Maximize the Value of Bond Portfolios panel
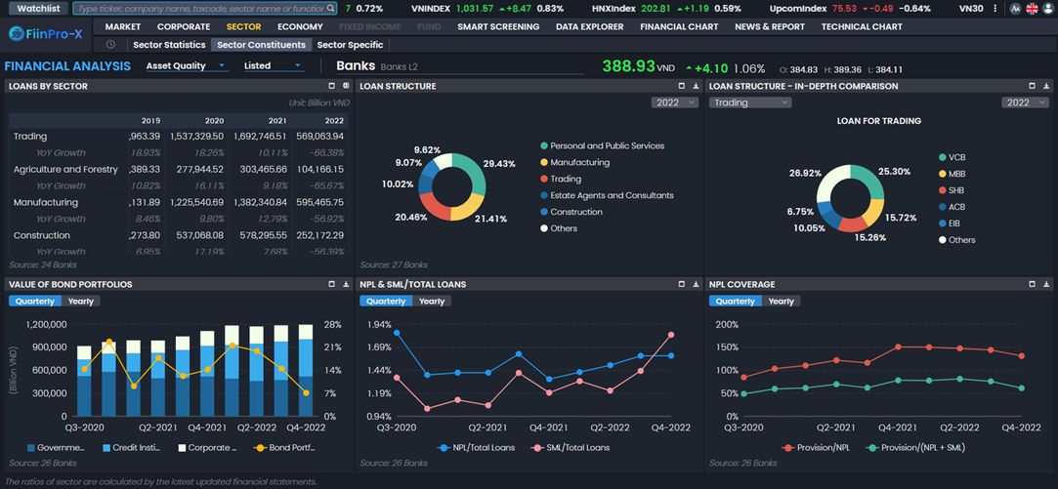Screen dimensions: 1058x489 point(332,284)
